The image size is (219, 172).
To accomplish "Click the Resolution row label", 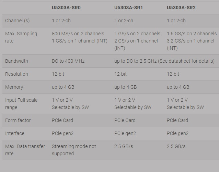I will (16, 74).
